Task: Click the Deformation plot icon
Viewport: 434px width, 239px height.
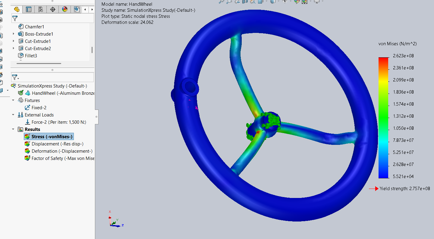Action: tap(27, 151)
